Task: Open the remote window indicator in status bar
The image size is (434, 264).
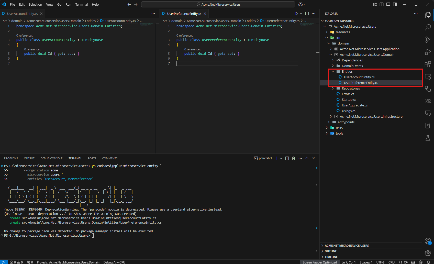Action: point(4,262)
